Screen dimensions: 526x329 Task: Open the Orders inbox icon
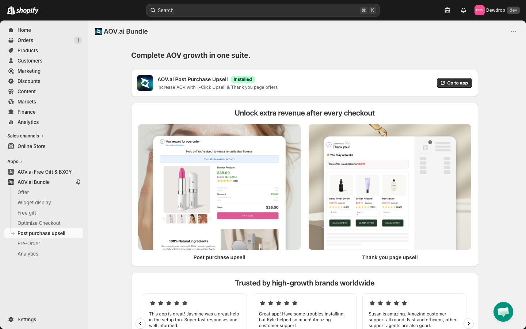coord(11,40)
